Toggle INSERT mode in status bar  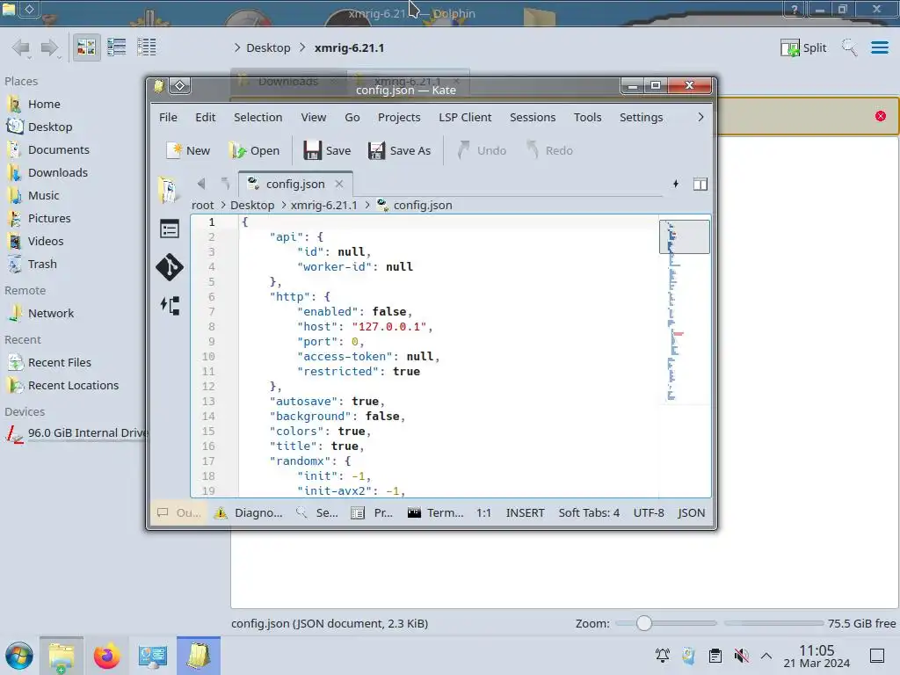coord(525,512)
